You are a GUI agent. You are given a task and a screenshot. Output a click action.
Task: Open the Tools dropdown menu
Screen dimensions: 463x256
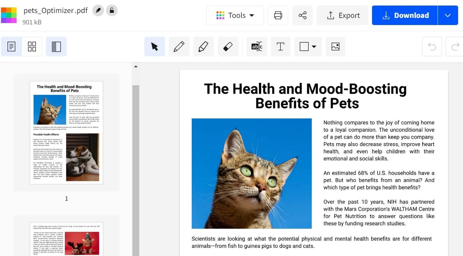coord(235,15)
